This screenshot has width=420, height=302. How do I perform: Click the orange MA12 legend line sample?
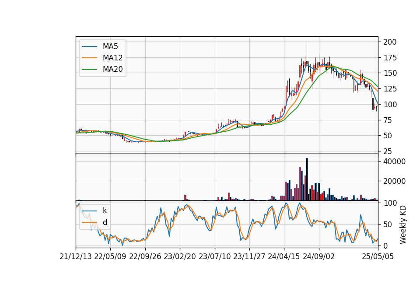[x=89, y=58]
